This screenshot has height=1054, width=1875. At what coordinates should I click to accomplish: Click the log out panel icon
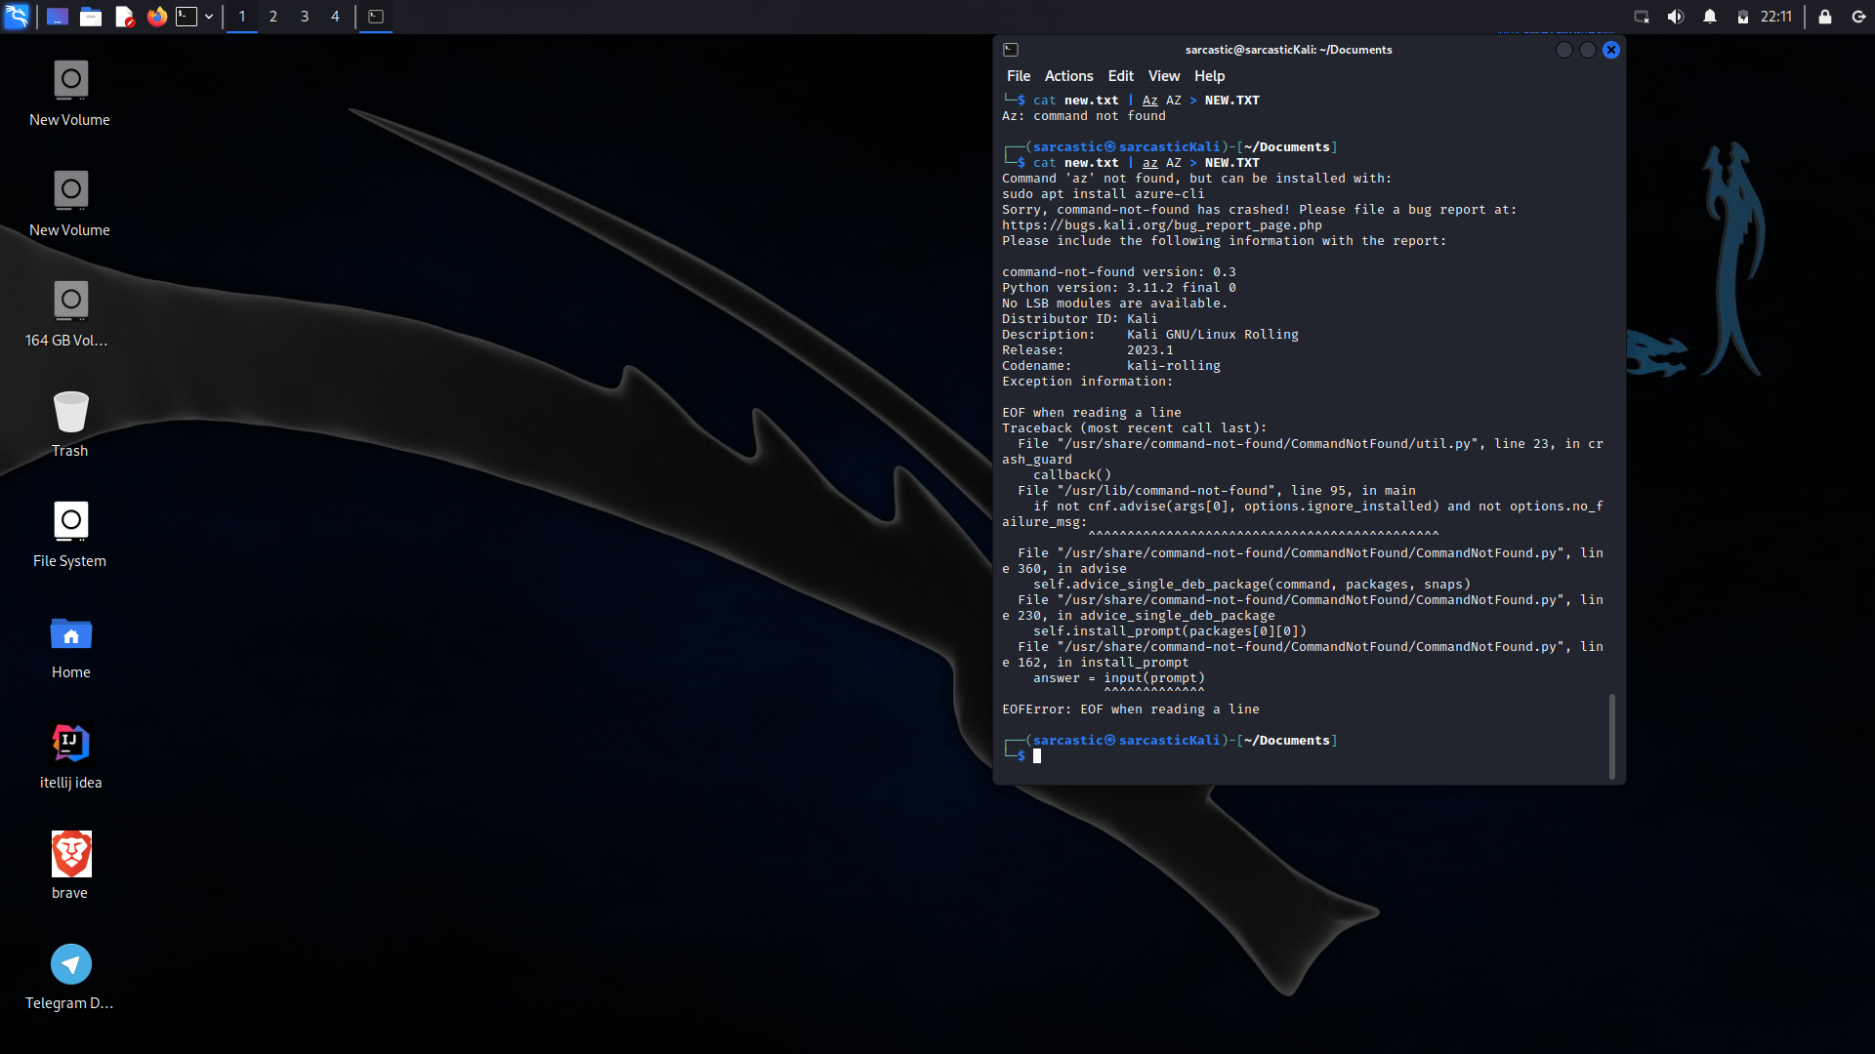tap(1858, 17)
